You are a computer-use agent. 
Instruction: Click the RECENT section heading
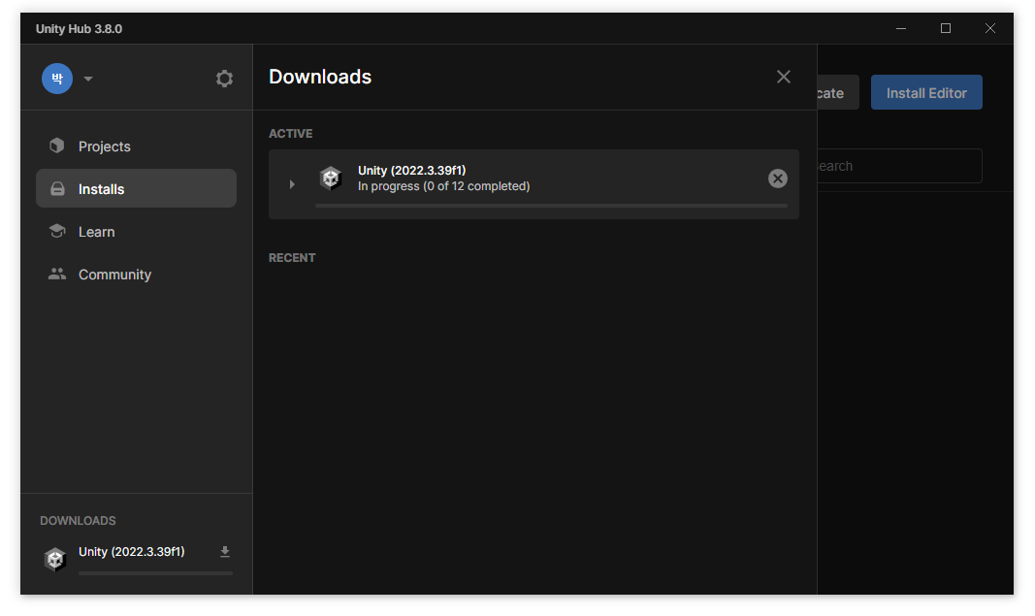pyautogui.click(x=292, y=257)
